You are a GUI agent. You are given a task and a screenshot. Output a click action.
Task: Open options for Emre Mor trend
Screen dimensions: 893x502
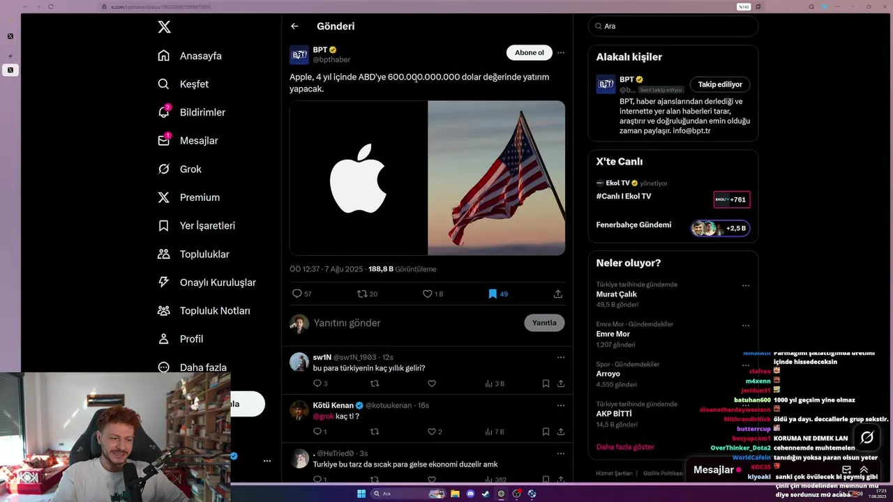pos(746,326)
